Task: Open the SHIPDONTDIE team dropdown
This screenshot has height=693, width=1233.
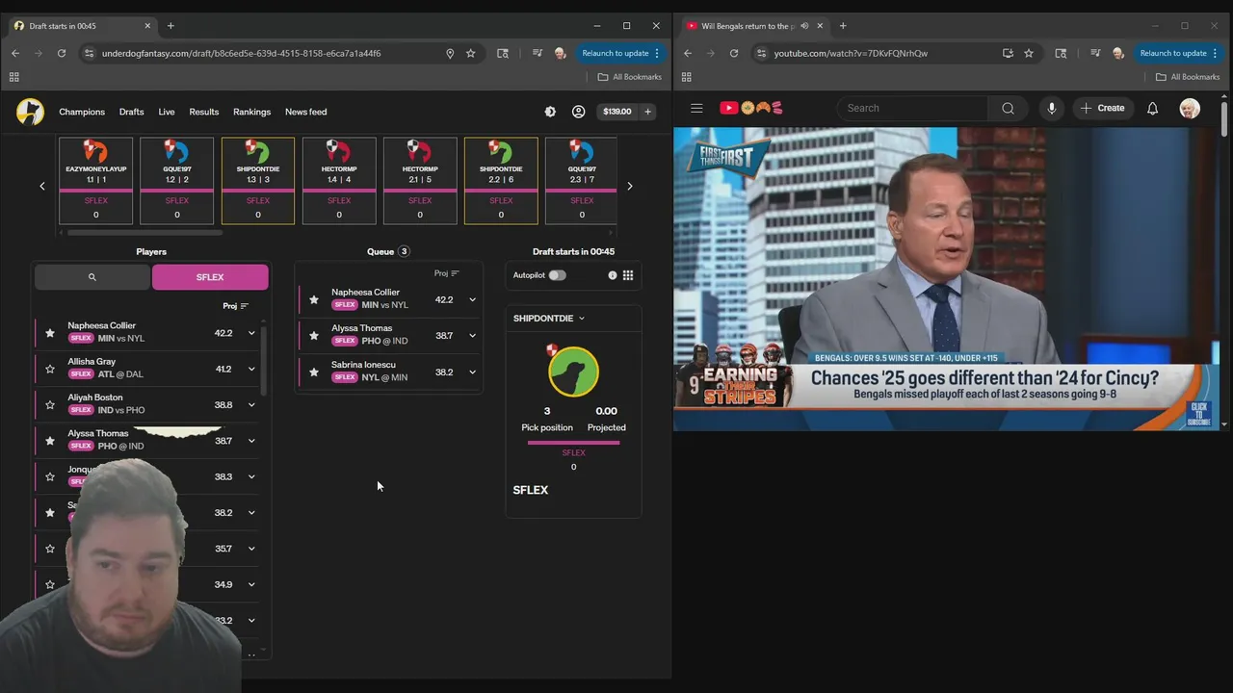Action: point(549,318)
